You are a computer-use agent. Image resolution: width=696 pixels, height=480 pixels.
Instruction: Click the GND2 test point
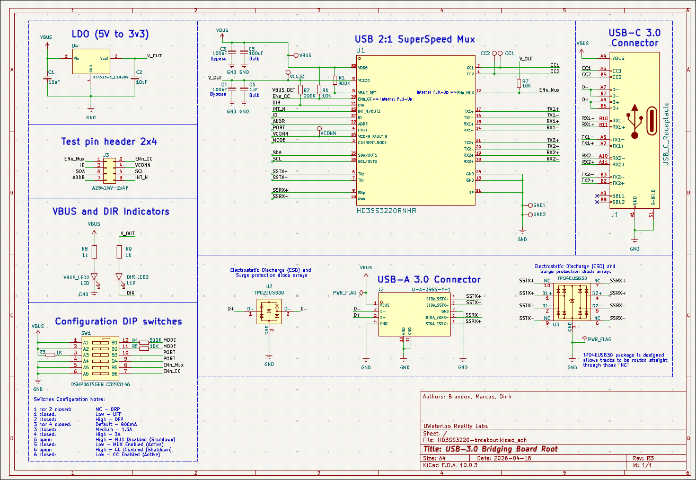530,215
